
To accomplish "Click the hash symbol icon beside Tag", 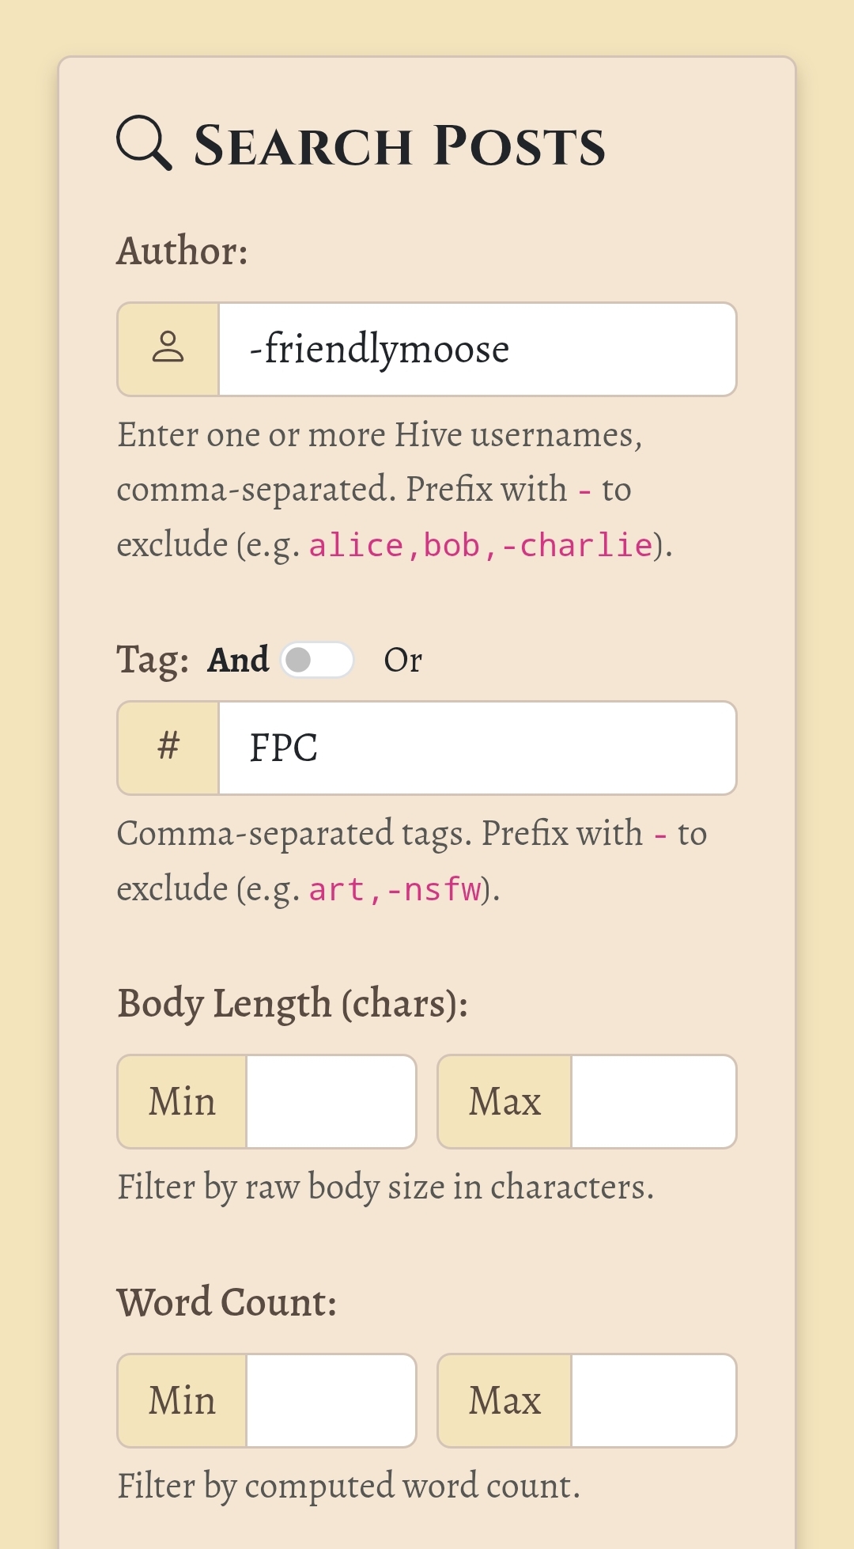I will tap(168, 746).
